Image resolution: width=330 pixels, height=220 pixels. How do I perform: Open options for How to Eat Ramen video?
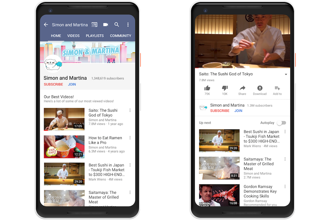(130, 138)
